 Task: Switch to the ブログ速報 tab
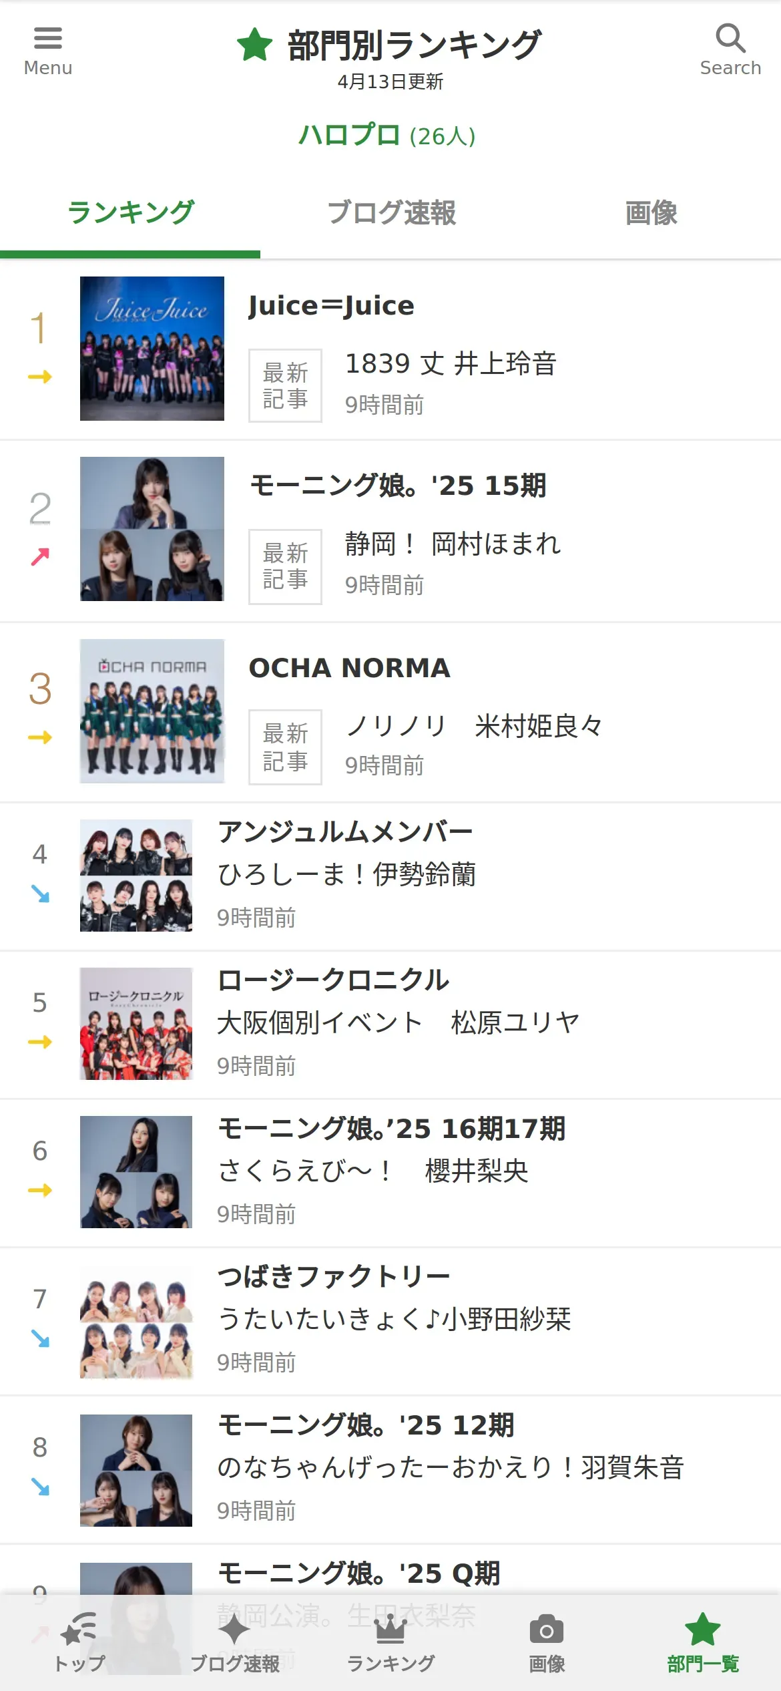[390, 213]
